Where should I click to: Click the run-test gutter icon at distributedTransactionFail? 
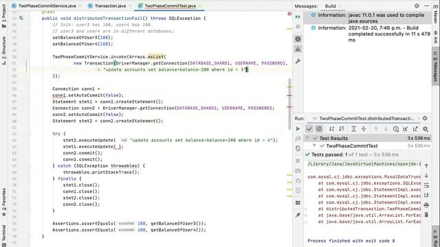[x=21, y=19]
